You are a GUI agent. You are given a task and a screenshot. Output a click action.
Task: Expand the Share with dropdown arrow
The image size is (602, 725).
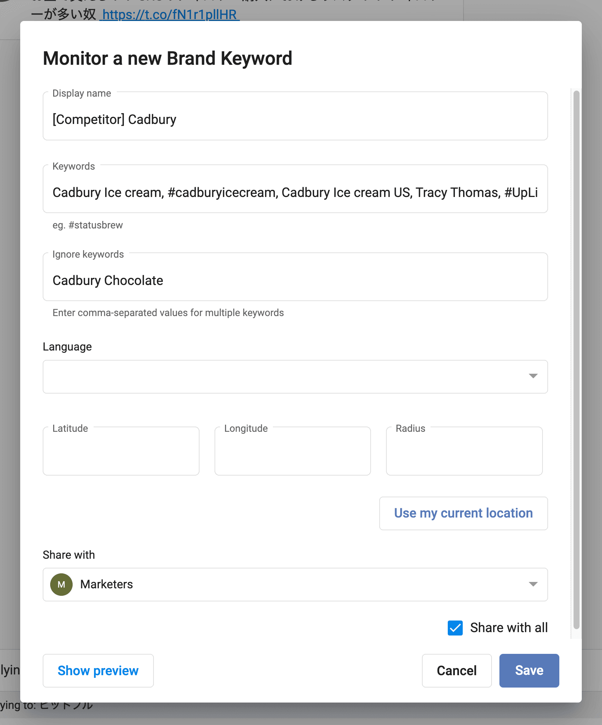click(533, 584)
